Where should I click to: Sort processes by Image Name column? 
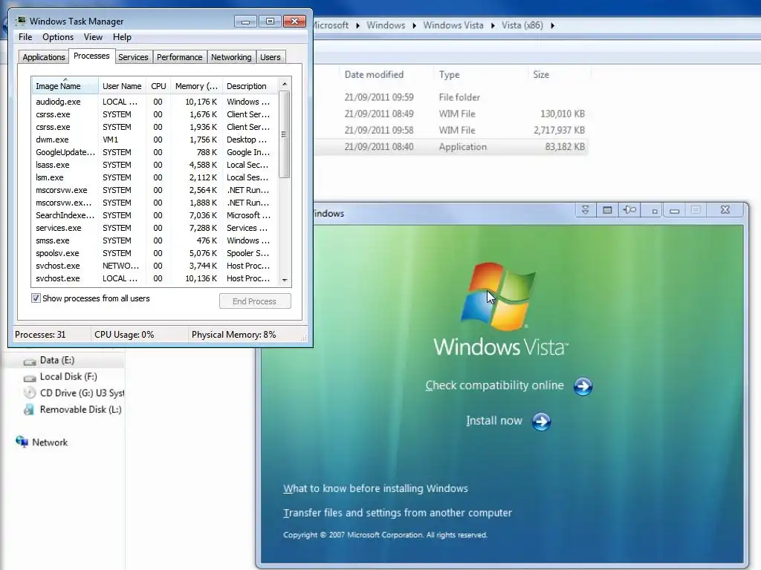65,86
